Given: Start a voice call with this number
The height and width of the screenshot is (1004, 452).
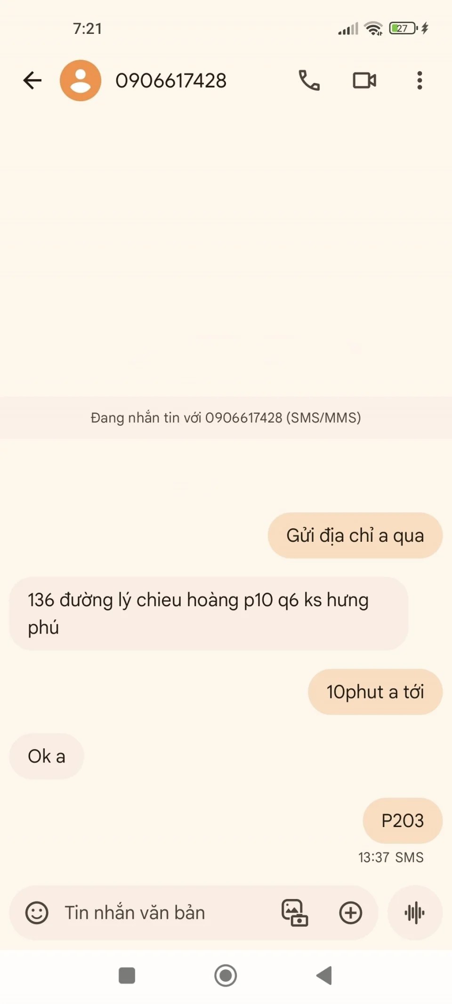Looking at the screenshot, I should [309, 80].
